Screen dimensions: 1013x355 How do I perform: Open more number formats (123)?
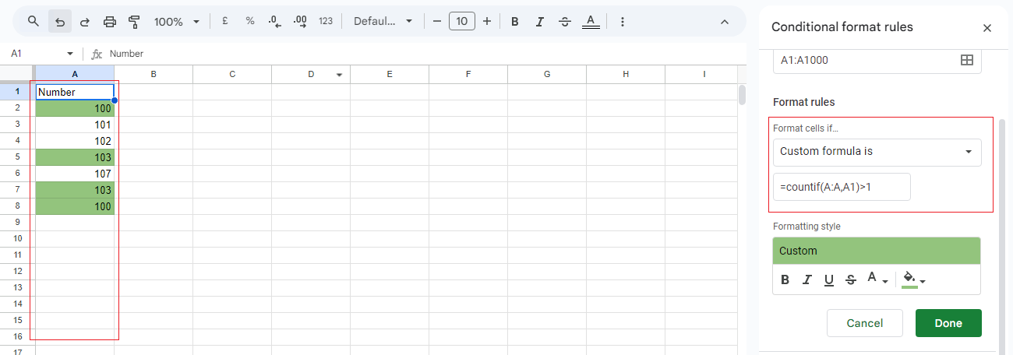[x=326, y=21]
